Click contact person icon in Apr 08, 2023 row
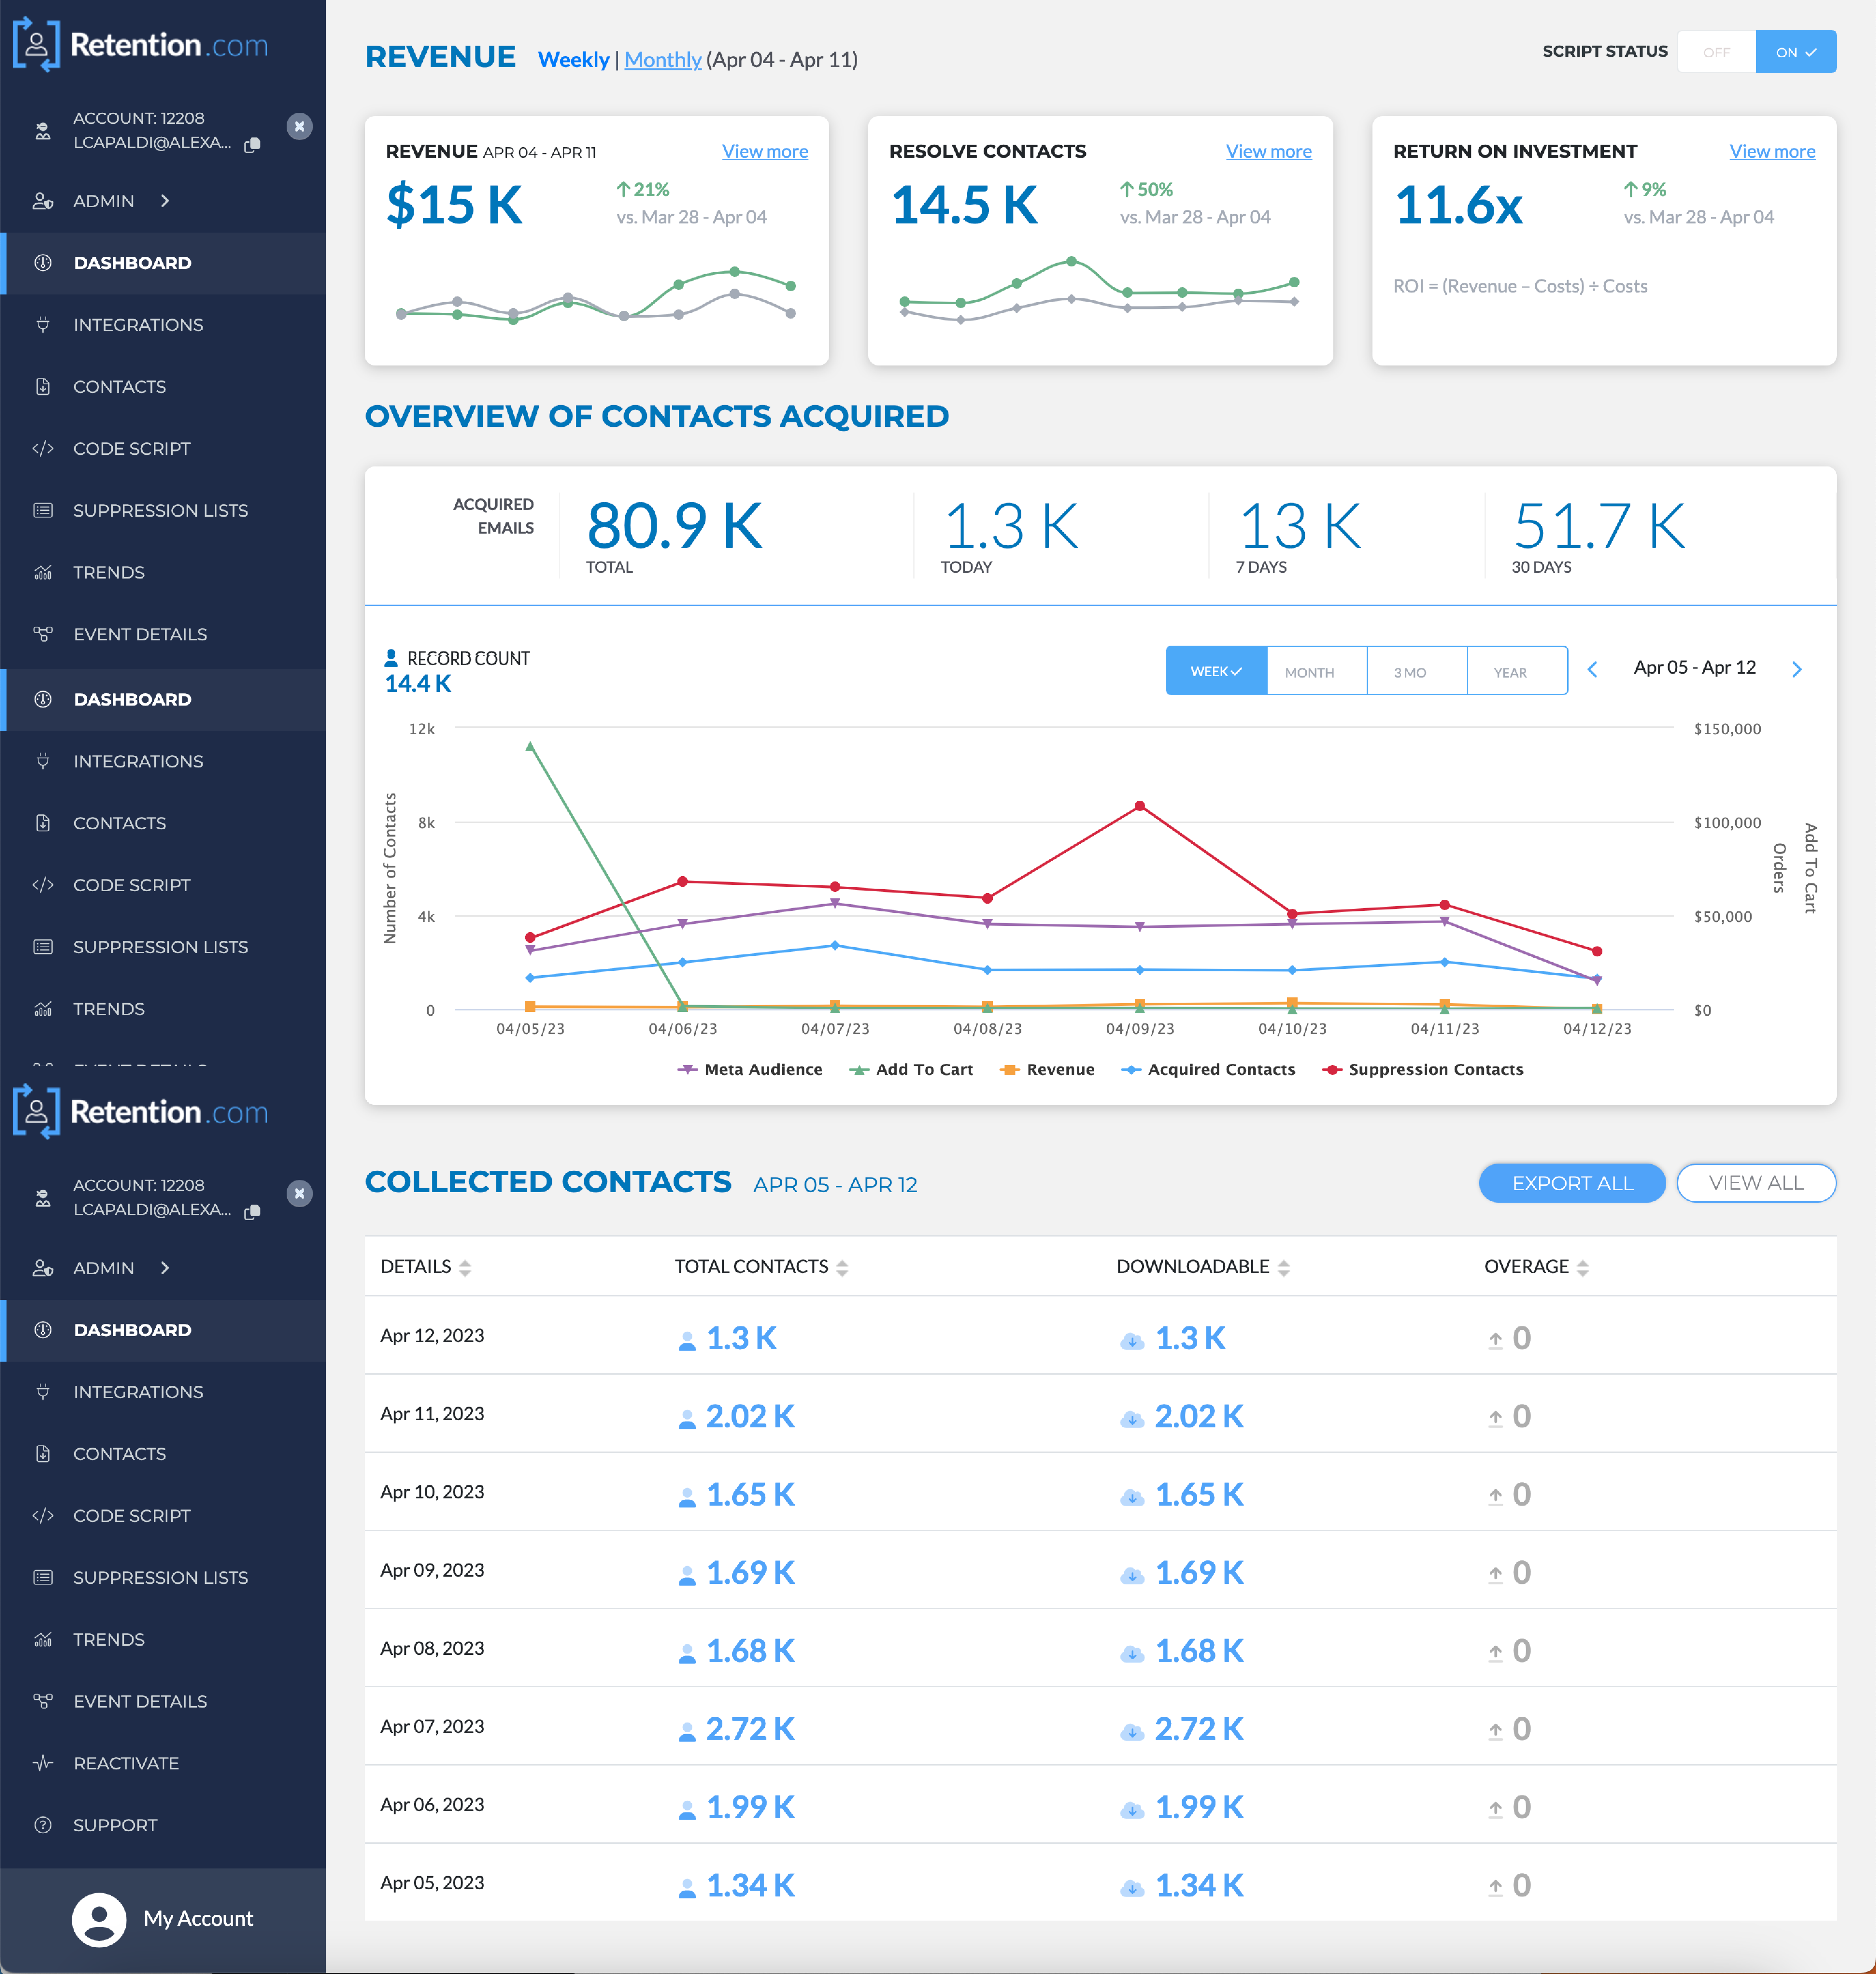 pos(687,1654)
